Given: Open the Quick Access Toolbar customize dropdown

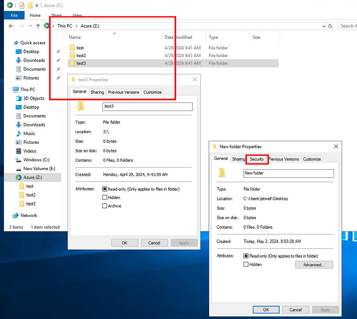Looking at the screenshot, I should coord(37,6).
